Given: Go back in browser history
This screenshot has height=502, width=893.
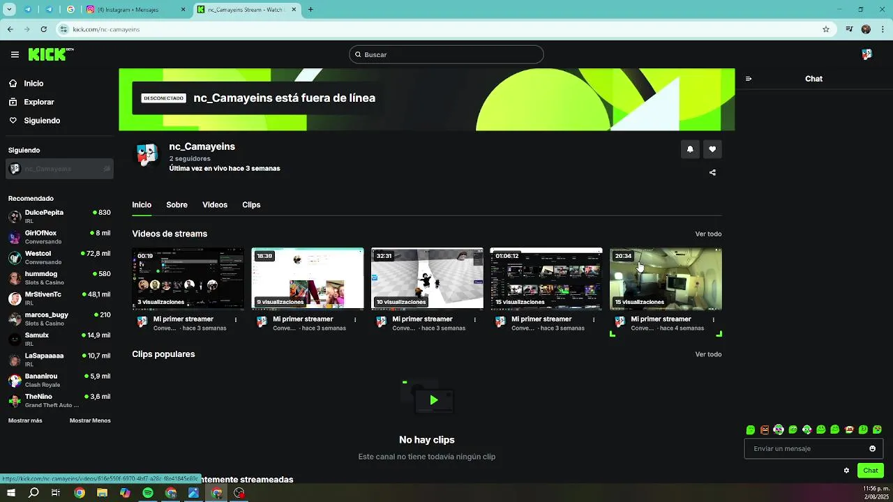Looking at the screenshot, I should click(x=10, y=29).
